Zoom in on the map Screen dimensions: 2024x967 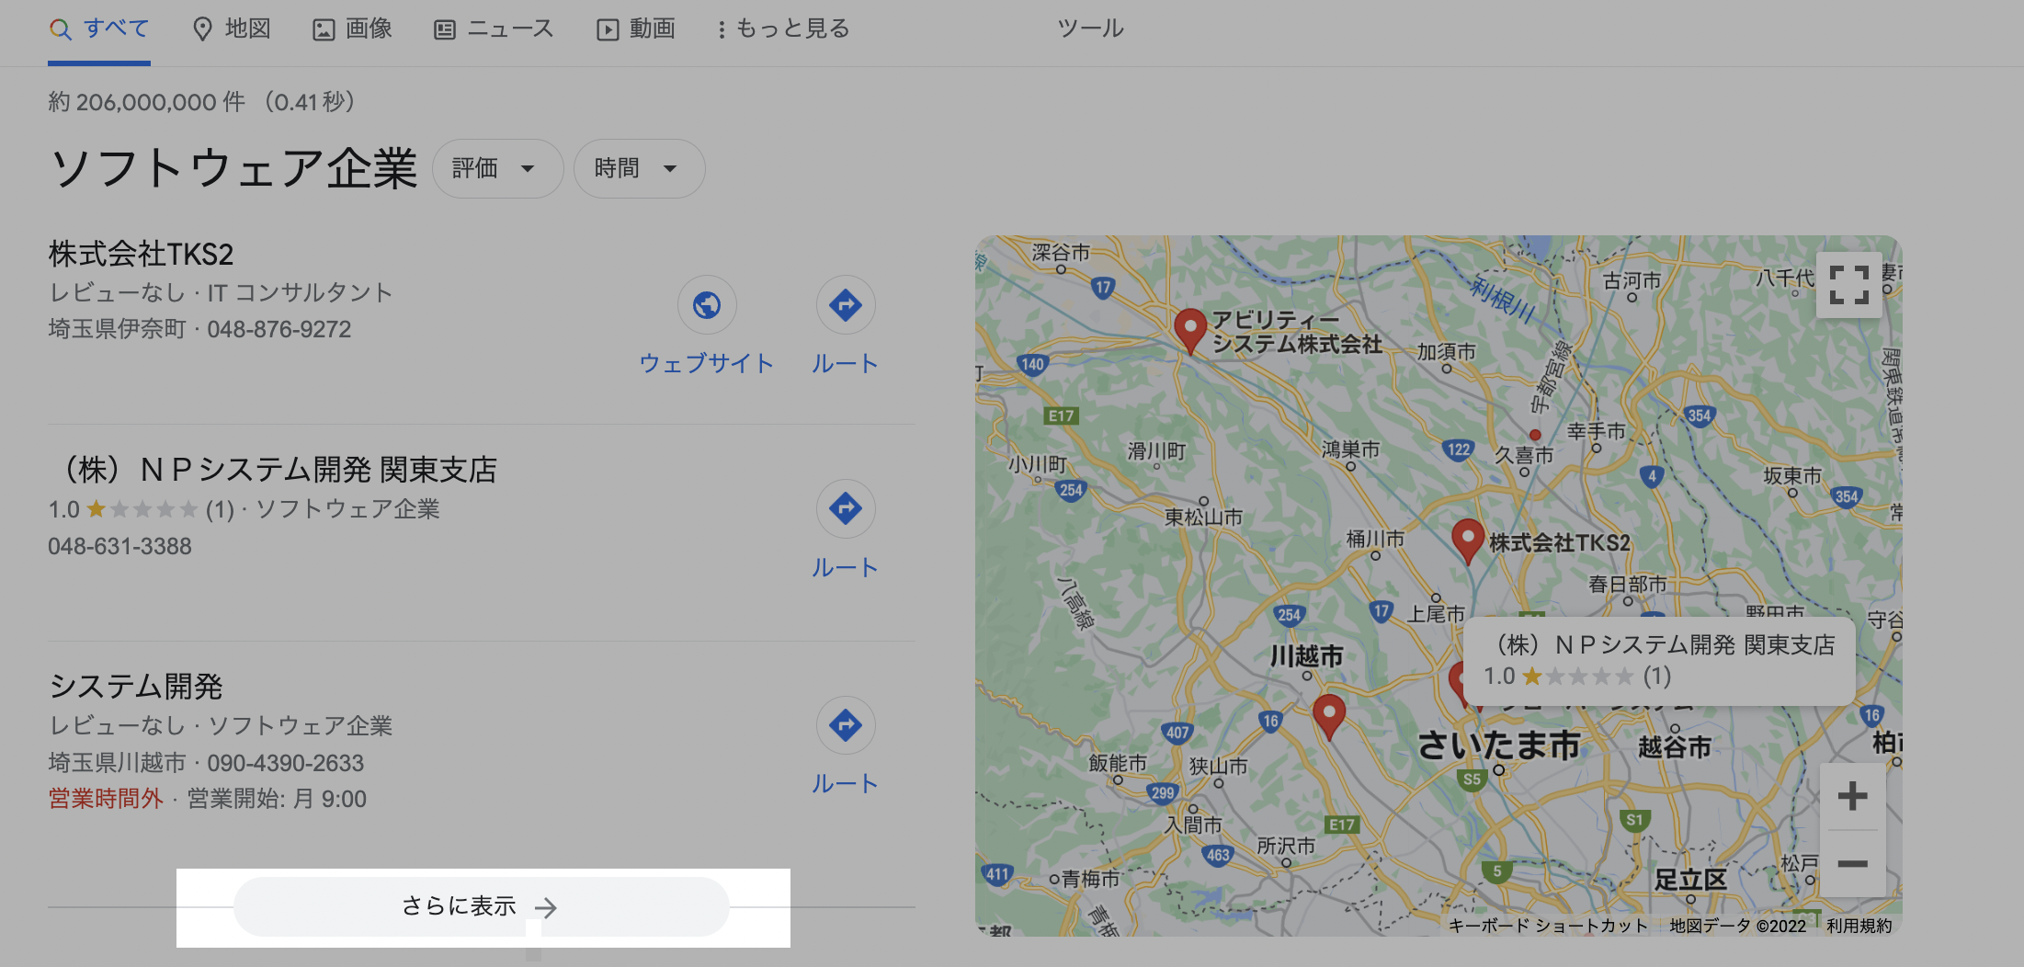[1852, 796]
